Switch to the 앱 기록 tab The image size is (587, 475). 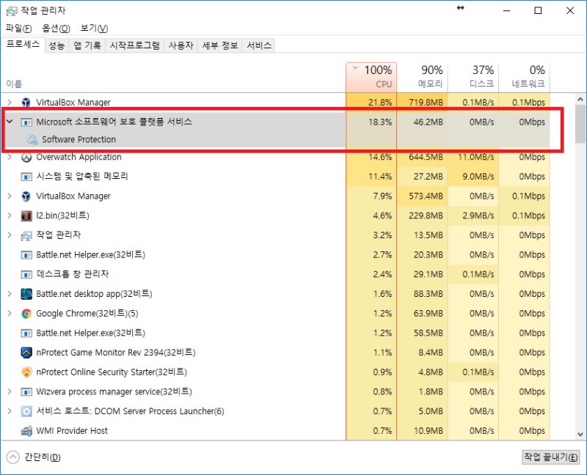coord(87,45)
